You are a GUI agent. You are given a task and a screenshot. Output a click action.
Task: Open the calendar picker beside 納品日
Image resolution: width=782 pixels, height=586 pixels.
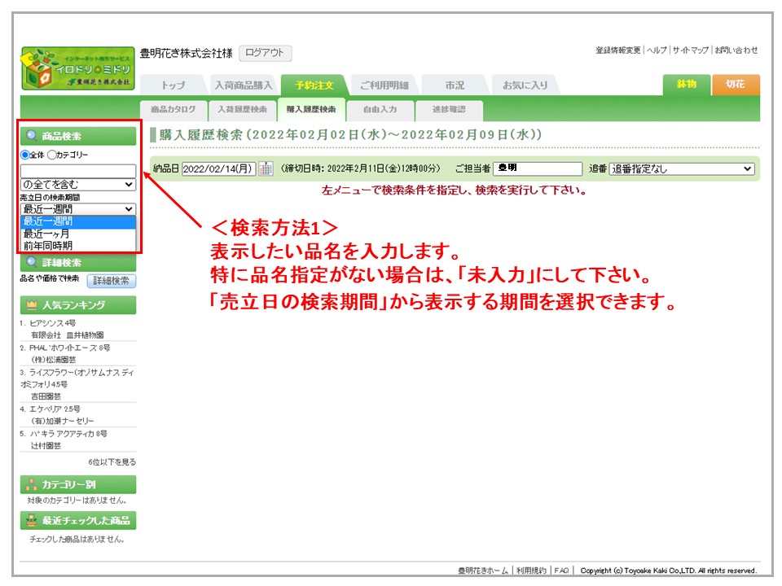[x=266, y=168]
